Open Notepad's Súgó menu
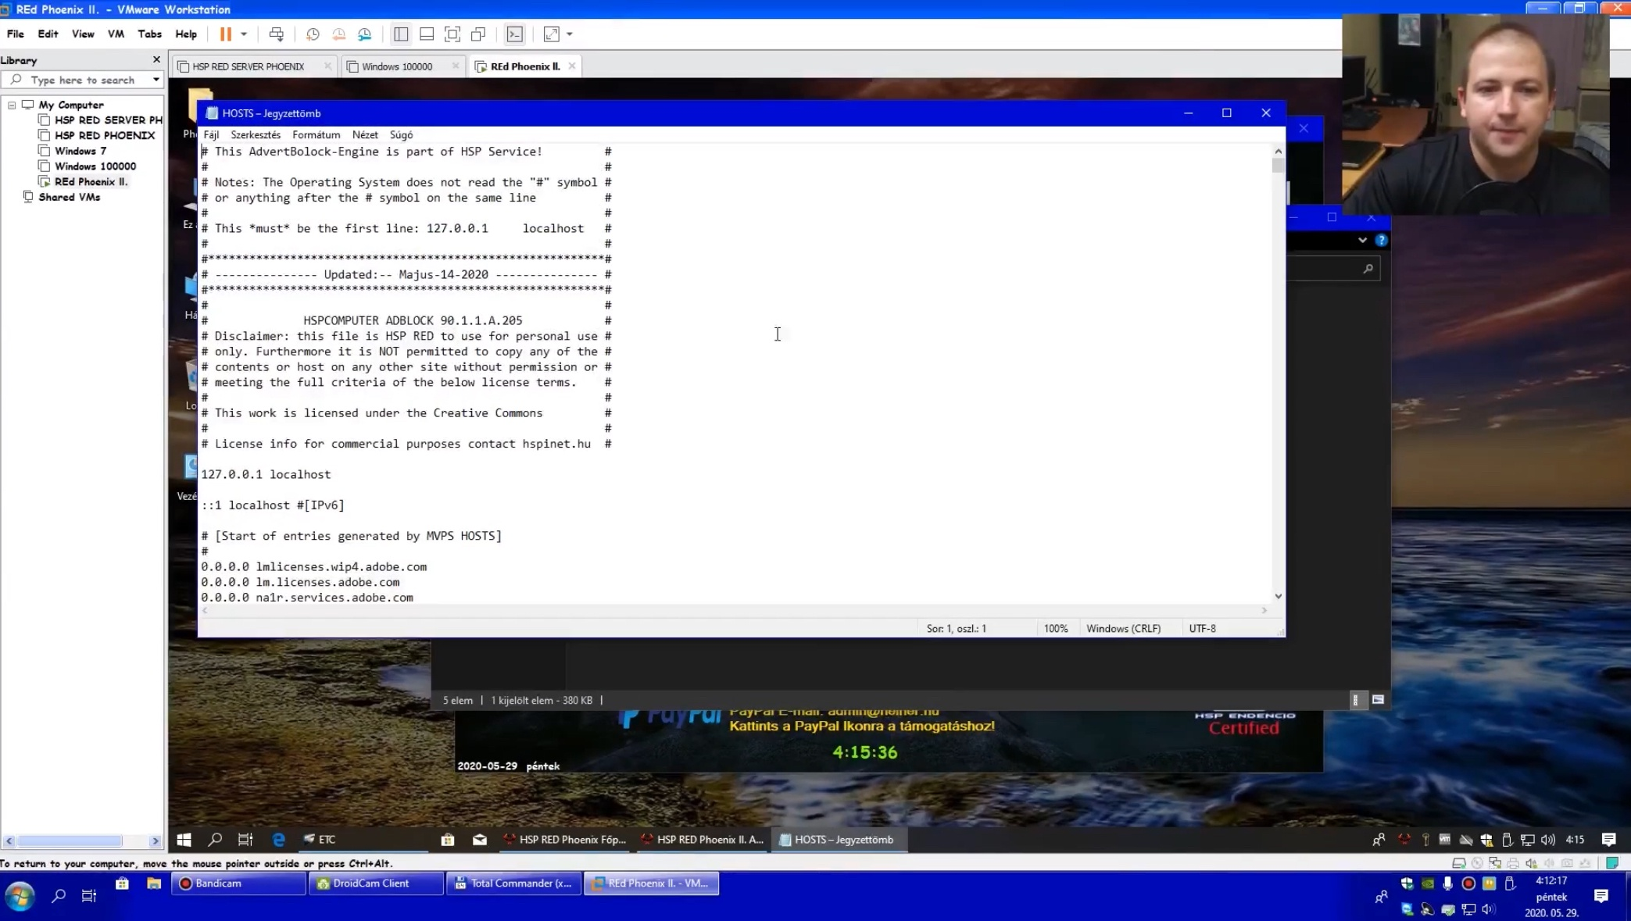The image size is (1631, 921). tap(401, 135)
